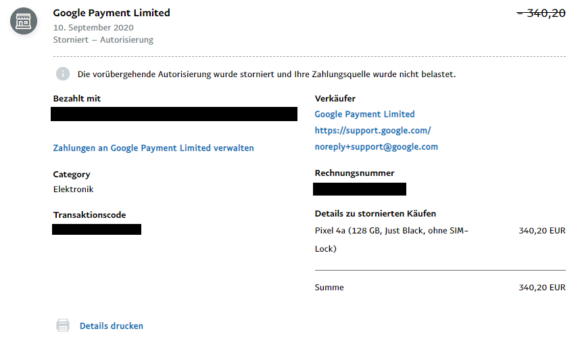The width and height of the screenshot is (578, 339).
Task: Click the info circle icon
Action: point(63,74)
